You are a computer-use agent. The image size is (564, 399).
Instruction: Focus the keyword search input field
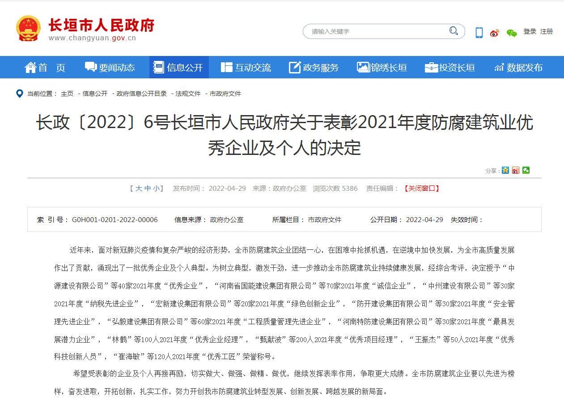(378, 31)
